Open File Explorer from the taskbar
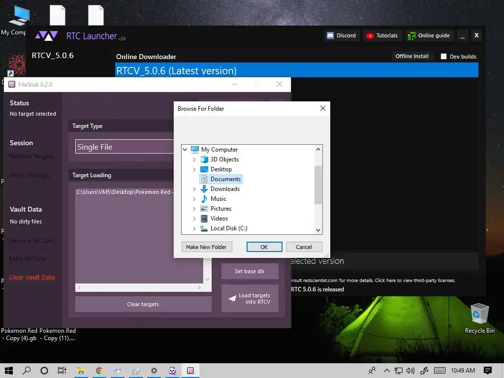The height and width of the screenshot is (378, 504). click(x=81, y=371)
